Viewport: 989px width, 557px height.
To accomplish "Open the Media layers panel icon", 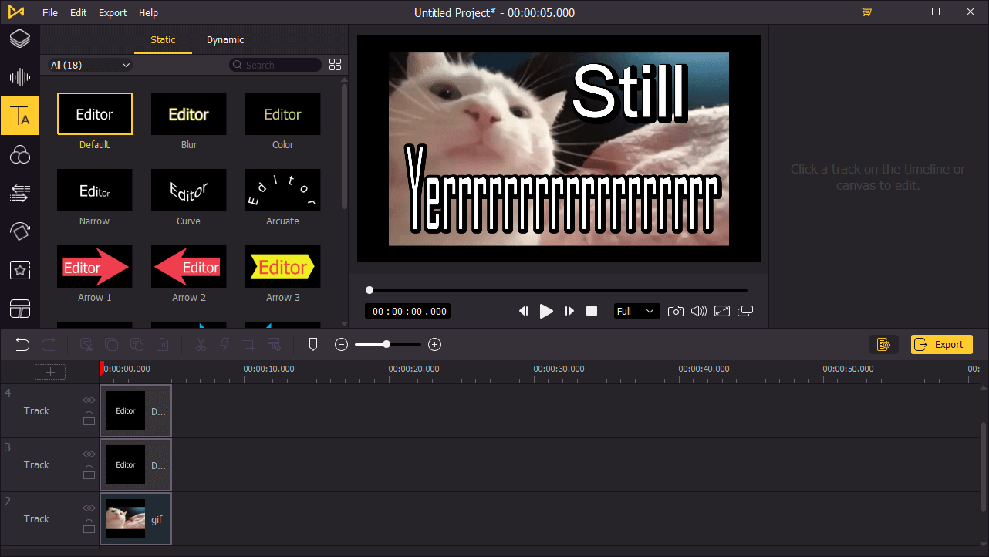I will coord(20,39).
